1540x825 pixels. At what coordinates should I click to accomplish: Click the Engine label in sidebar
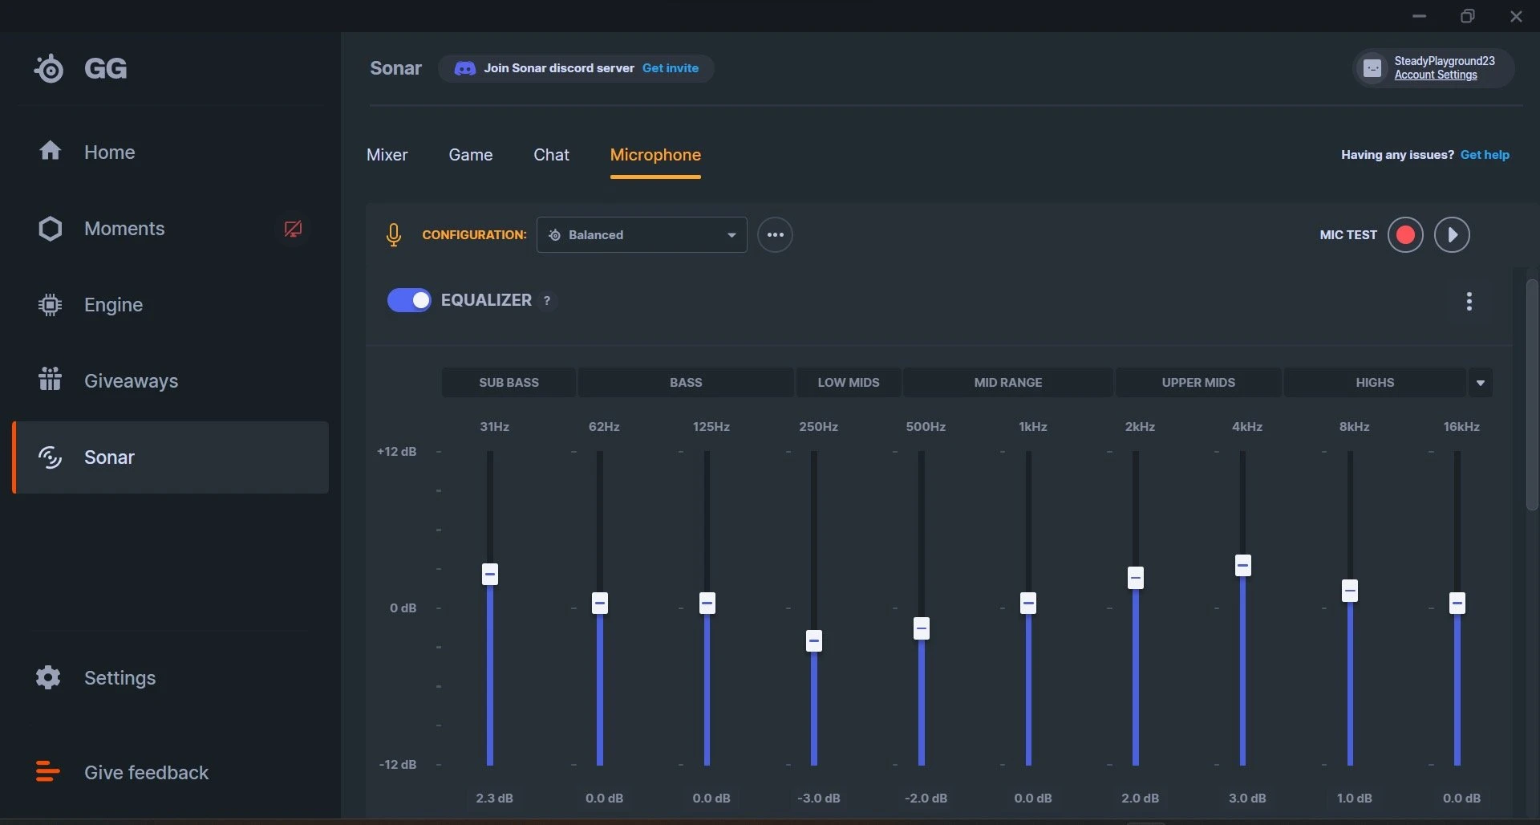(114, 305)
